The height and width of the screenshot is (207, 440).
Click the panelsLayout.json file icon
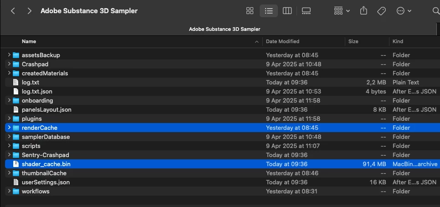(16, 110)
